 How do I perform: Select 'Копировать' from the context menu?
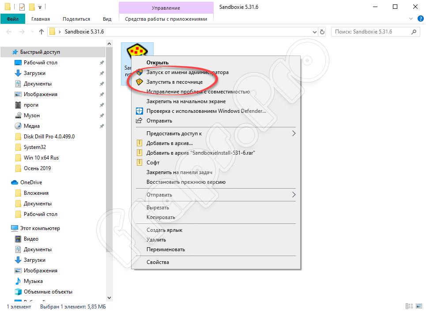point(161,217)
